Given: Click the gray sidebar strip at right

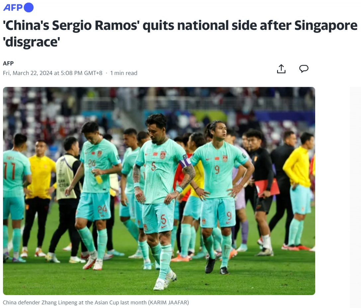Looking at the screenshot, I should (355, 197).
